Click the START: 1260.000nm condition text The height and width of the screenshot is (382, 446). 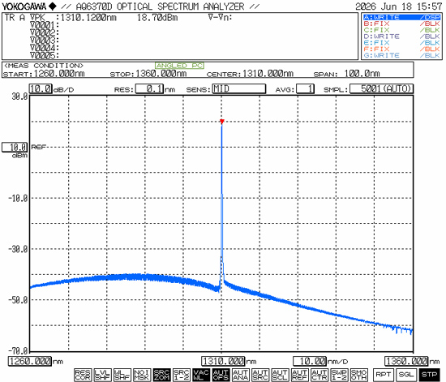click(x=44, y=74)
